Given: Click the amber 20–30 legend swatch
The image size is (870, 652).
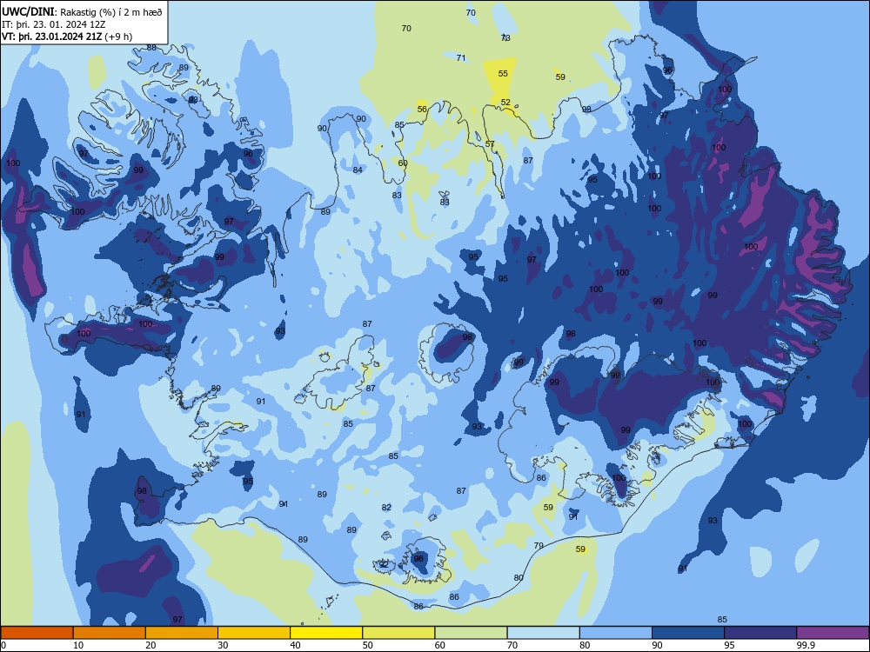Looking at the screenshot, I should pyautogui.click(x=182, y=633).
